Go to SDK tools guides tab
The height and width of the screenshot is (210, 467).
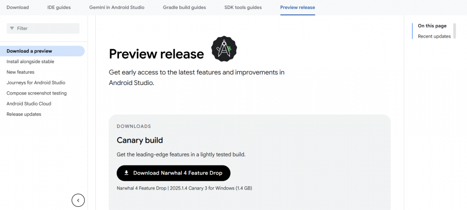tap(243, 7)
